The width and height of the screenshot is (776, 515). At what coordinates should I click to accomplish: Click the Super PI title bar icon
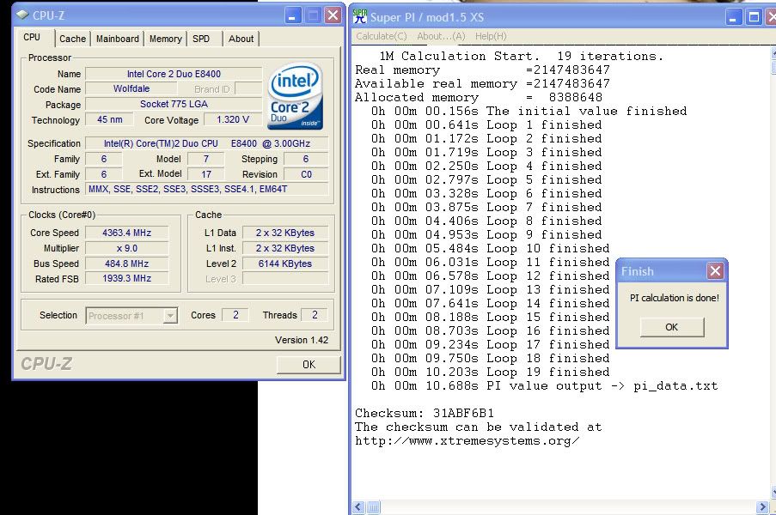pyautogui.click(x=360, y=17)
